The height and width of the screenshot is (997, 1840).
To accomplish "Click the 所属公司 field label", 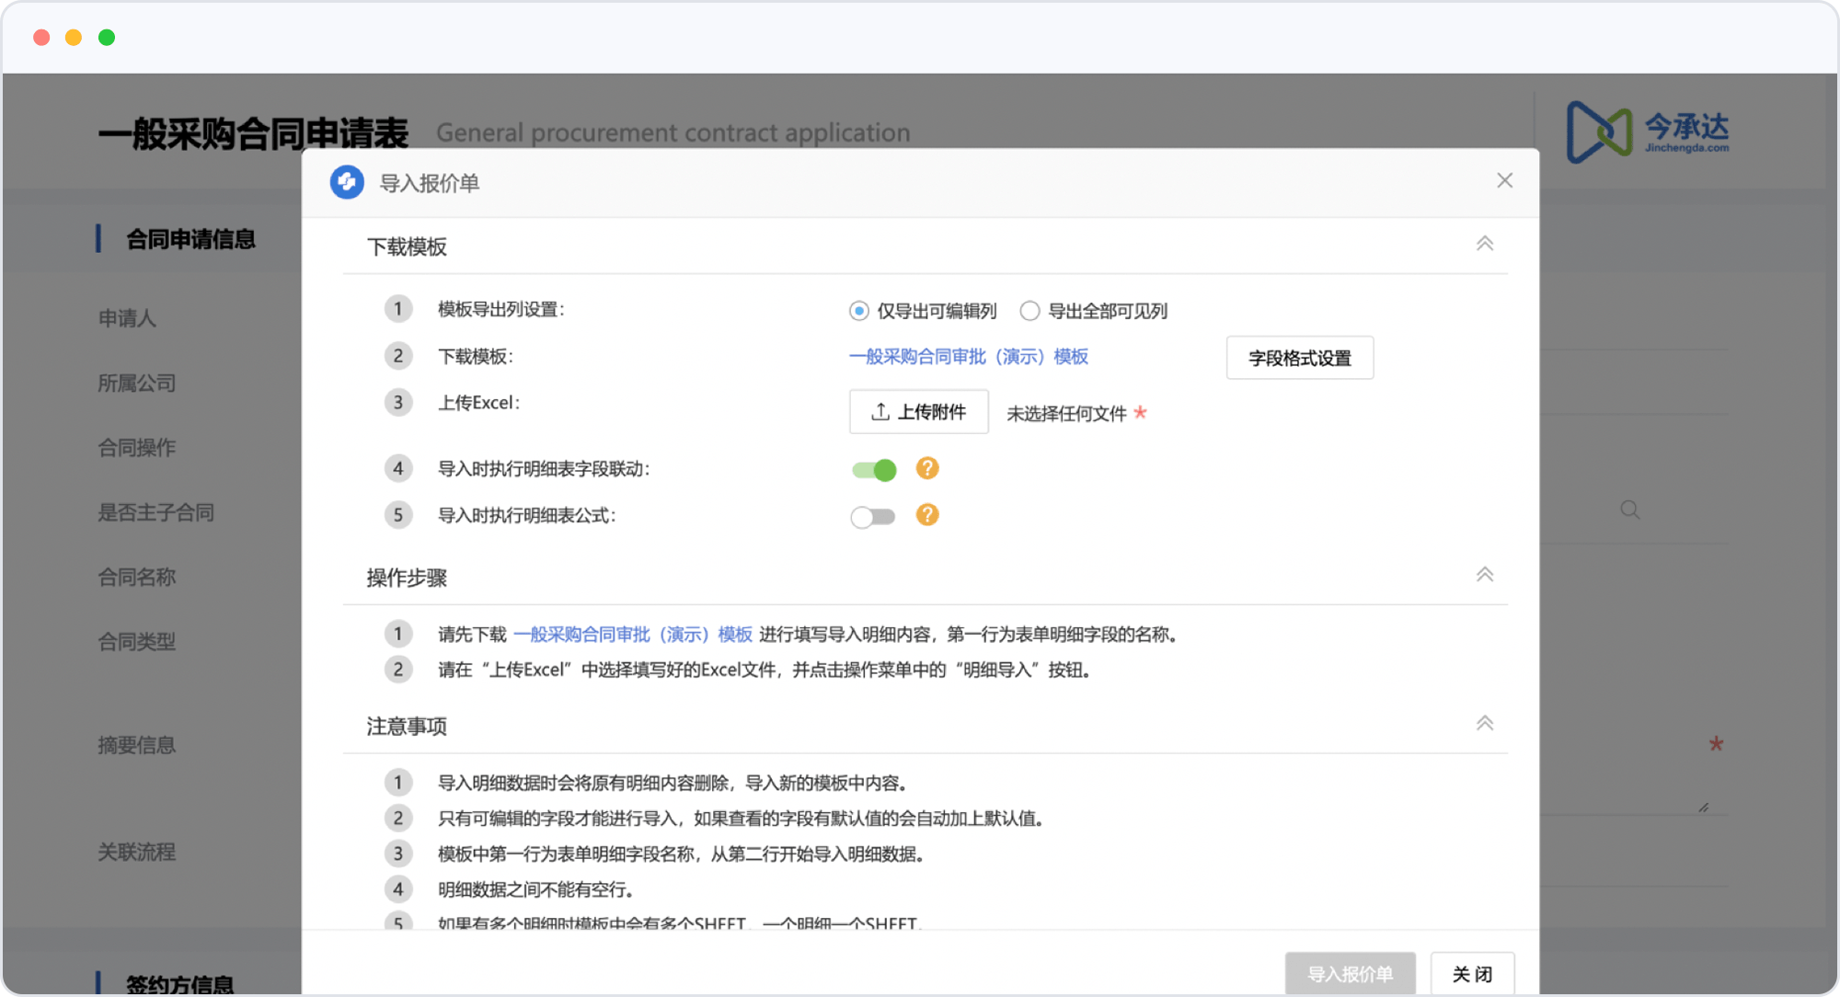I will pos(137,384).
